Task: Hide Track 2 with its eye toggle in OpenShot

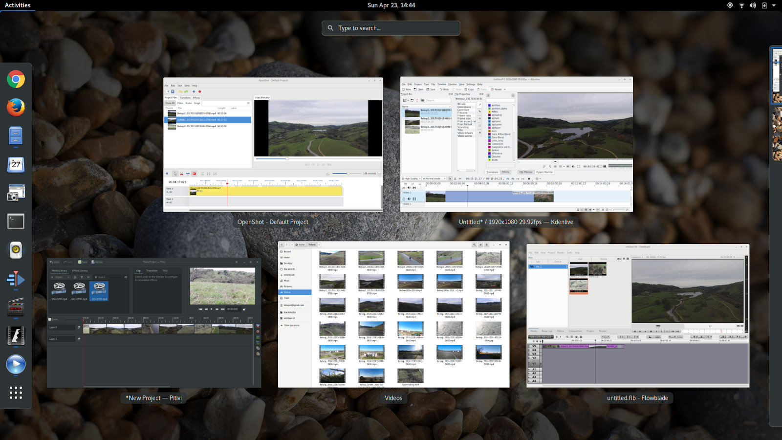Action: click(x=167, y=192)
